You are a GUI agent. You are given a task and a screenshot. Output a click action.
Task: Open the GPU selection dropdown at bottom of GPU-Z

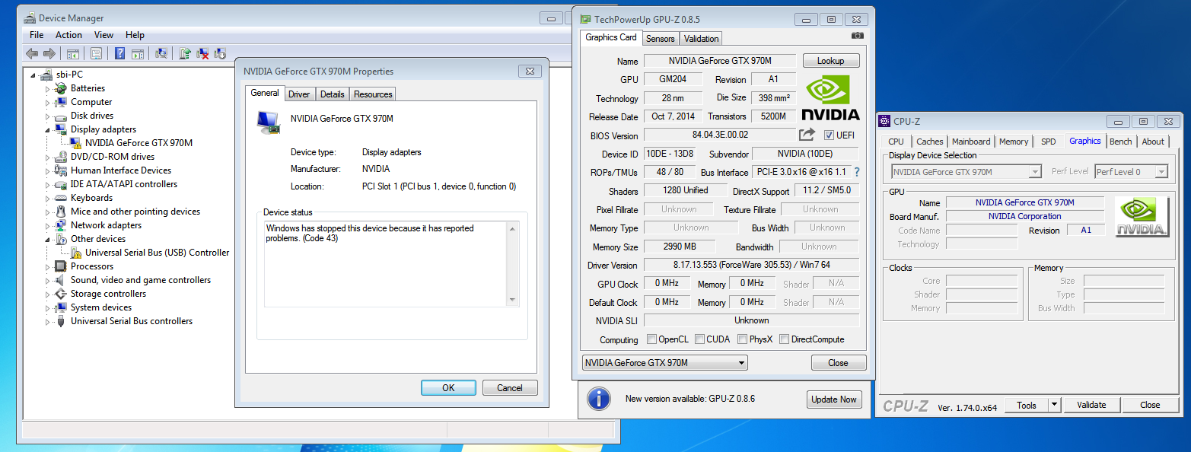664,363
